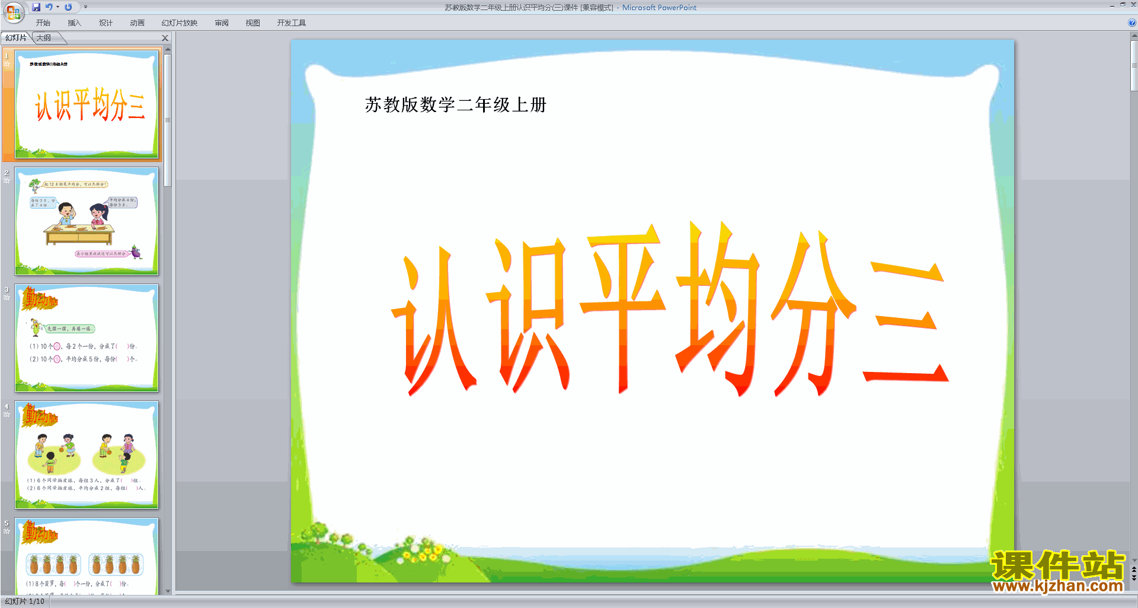The width and height of the screenshot is (1138, 608).
Task: Save the presentation with the floppy icon
Action: [36, 7]
